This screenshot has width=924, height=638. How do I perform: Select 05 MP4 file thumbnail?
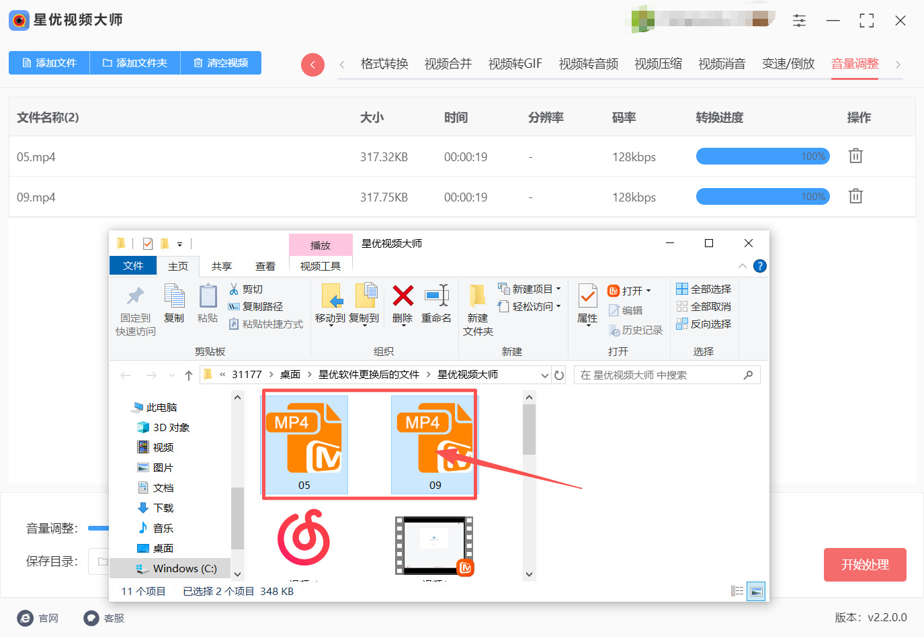tap(304, 445)
